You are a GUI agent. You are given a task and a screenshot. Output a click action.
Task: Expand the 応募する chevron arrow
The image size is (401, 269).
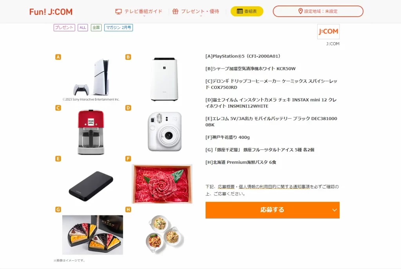[x=334, y=210]
